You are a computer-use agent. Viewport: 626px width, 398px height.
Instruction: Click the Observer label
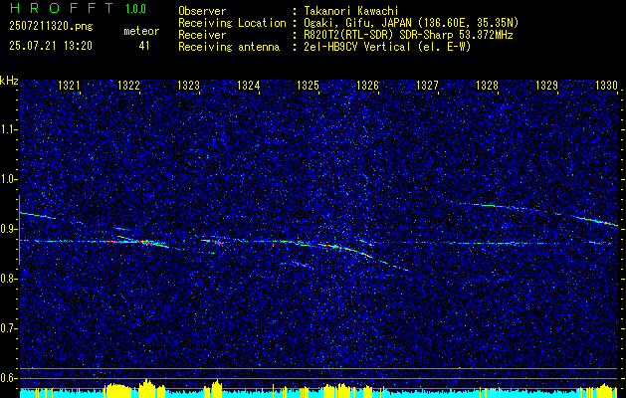[202, 11]
